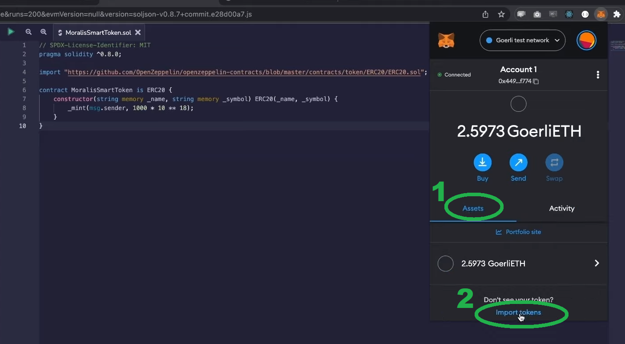Click the React DevTools extension icon

tap(569, 14)
